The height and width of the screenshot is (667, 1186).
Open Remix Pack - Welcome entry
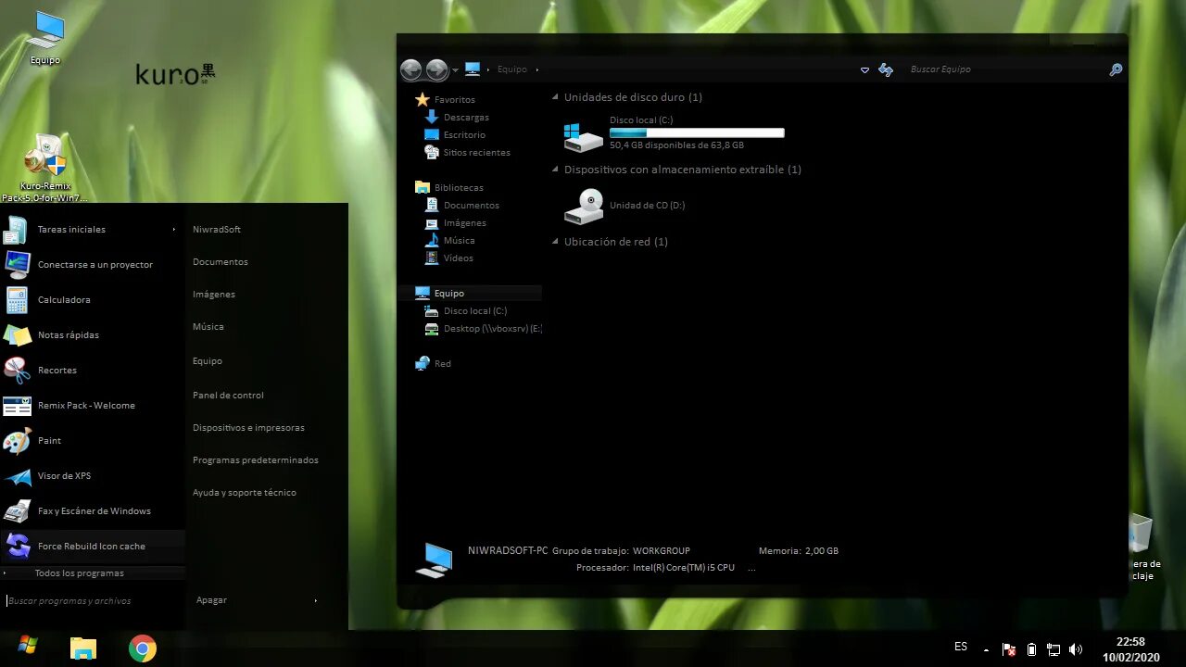[x=93, y=405]
